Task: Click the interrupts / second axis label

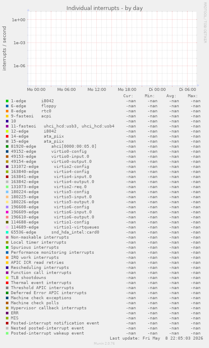Action: (4, 48)
